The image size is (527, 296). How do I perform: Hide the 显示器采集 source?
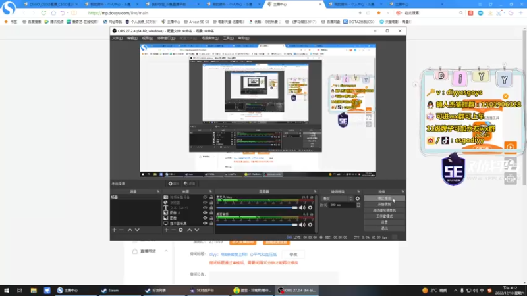click(x=205, y=223)
